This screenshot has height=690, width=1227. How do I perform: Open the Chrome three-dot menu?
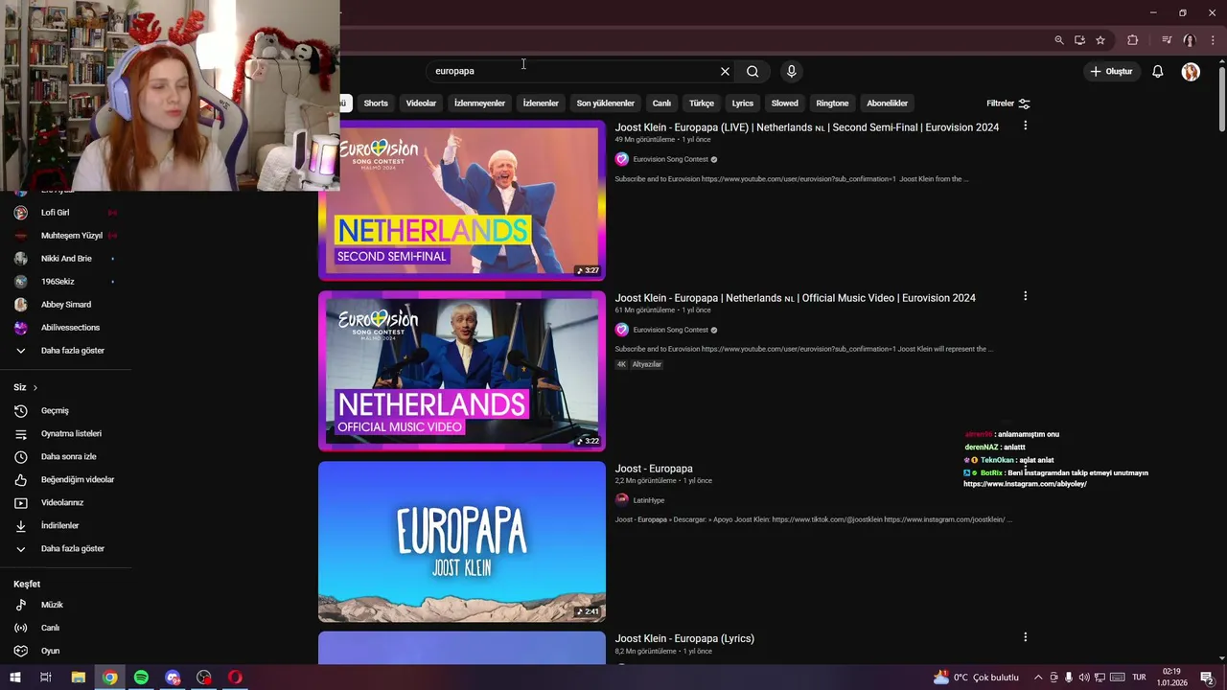(1213, 40)
